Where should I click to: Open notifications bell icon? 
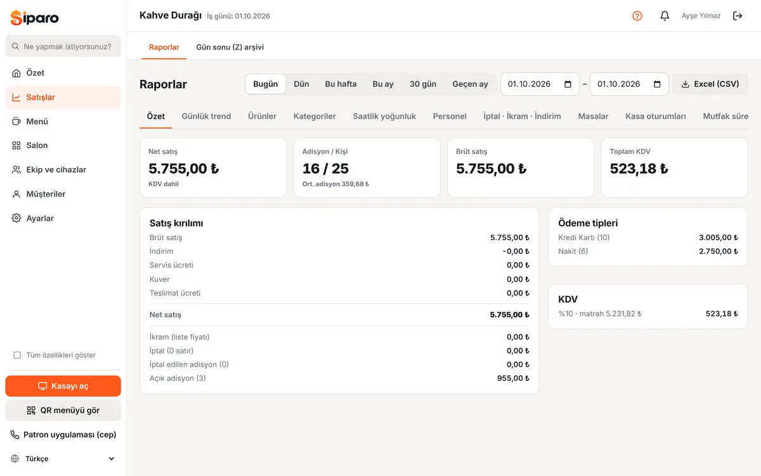[665, 16]
